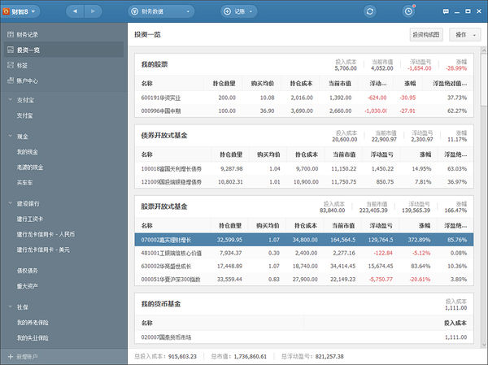
Task: Open the 记账 dropdown button
Action: pyautogui.click(x=238, y=11)
